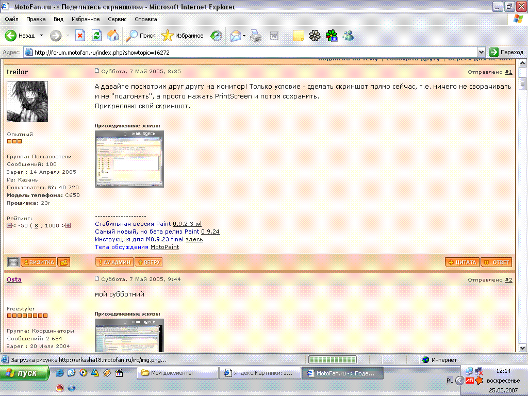
Task: Click the scroll down arrow
Action: click(x=522, y=348)
